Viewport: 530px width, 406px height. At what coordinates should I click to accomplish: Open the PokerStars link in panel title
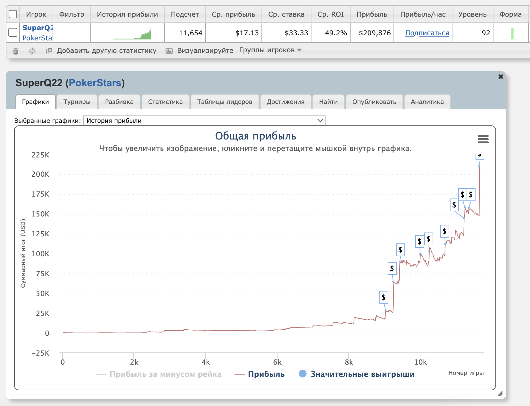tap(95, 83)
